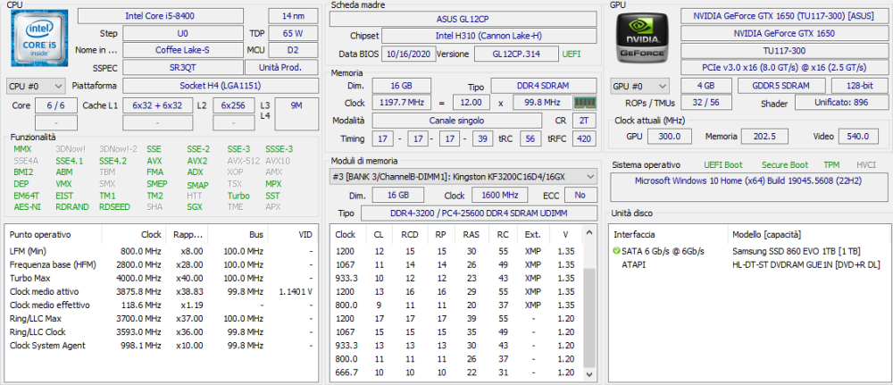Select the Ring/LLC Clock row

pyautogui.click(x=161, y=332)
